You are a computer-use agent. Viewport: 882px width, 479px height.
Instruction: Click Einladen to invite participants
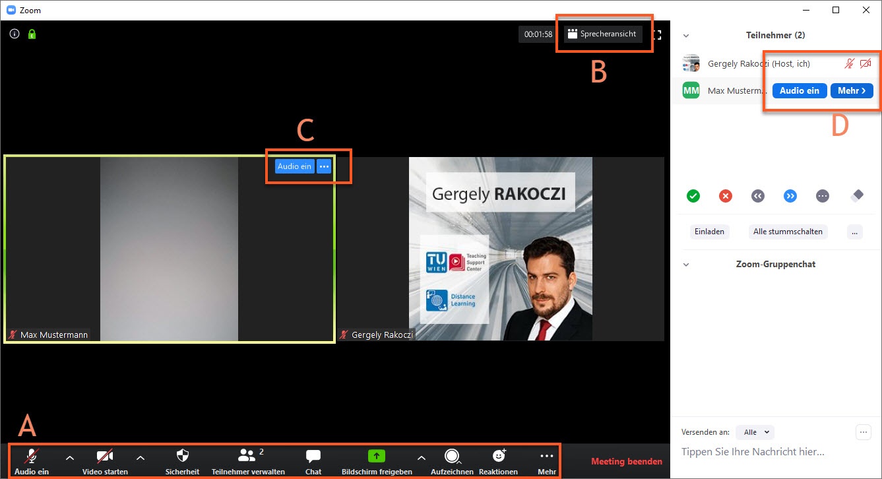tap(709, 232)
